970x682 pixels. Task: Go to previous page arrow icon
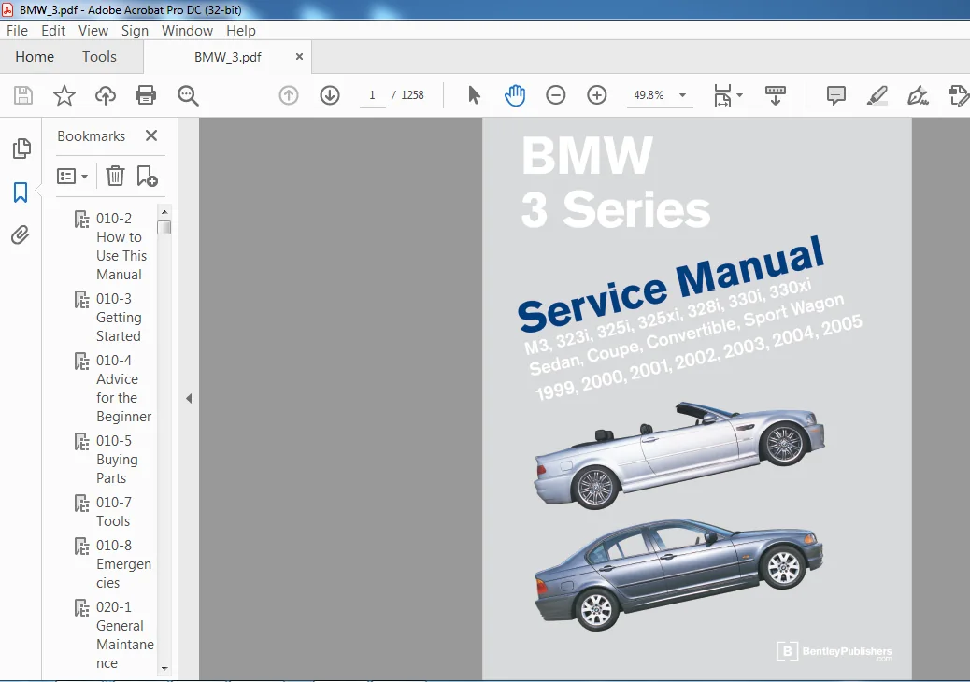289,95
